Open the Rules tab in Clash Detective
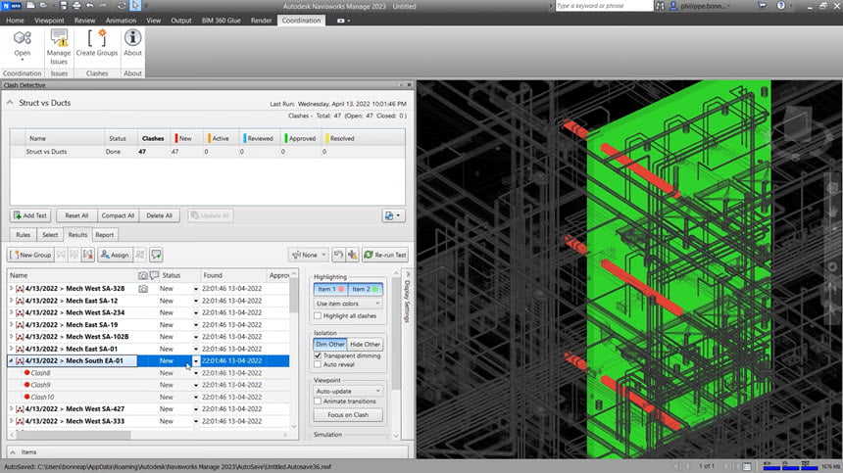 [x=24, y=235]
